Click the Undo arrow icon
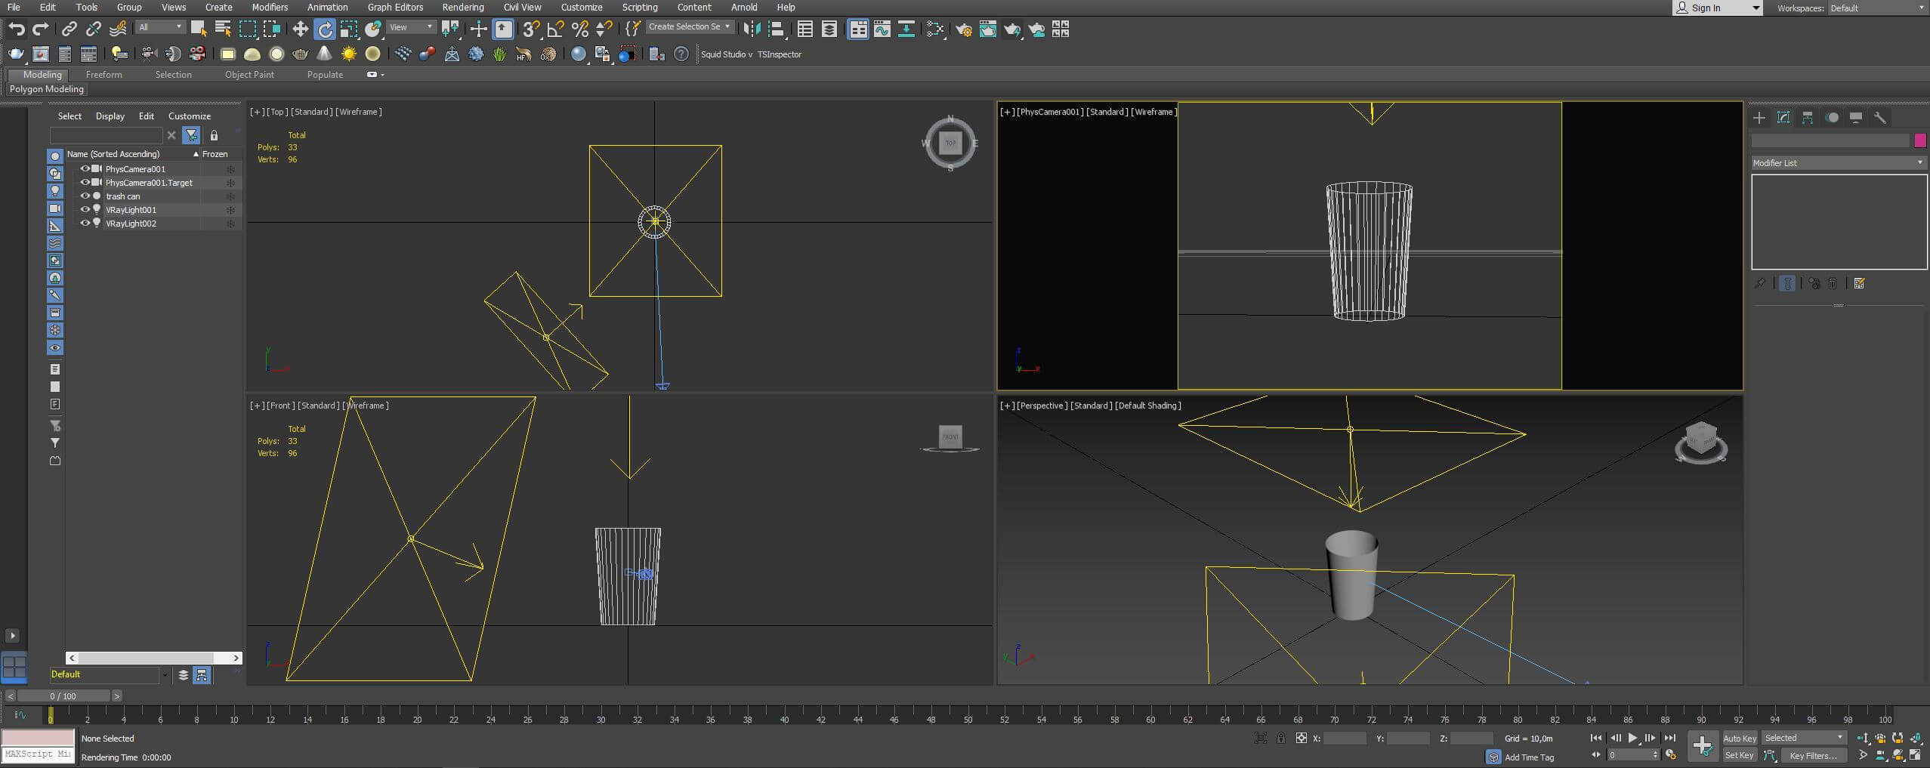1930x768 pixels. click(17, 29)
